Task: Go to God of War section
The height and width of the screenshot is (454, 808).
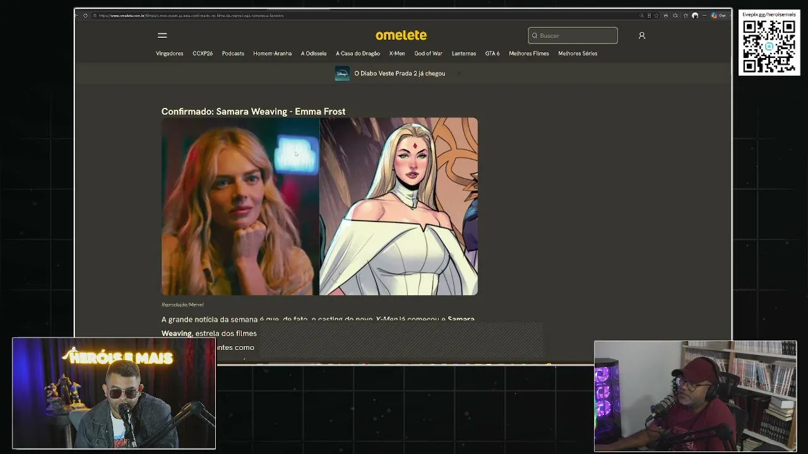Action: 428,54
